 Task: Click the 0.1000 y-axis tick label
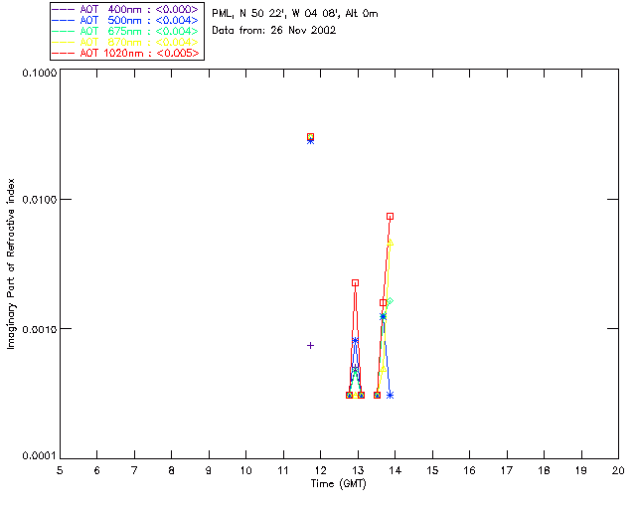pos(40,73)
